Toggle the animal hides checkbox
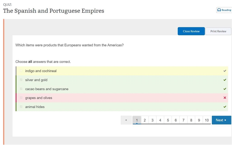This screenshot has height=145, width=232. point(21,107)
